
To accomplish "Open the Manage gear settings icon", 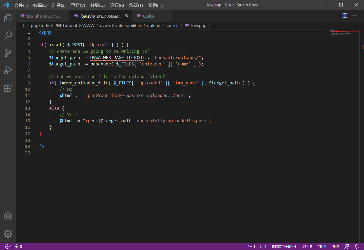I will pos(8,234).
